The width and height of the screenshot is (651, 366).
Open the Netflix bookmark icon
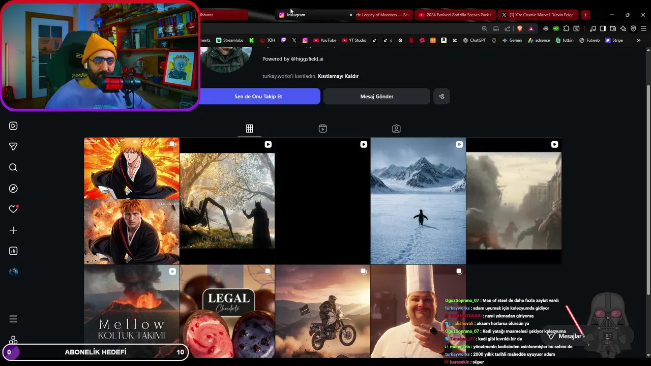point(411,40)
